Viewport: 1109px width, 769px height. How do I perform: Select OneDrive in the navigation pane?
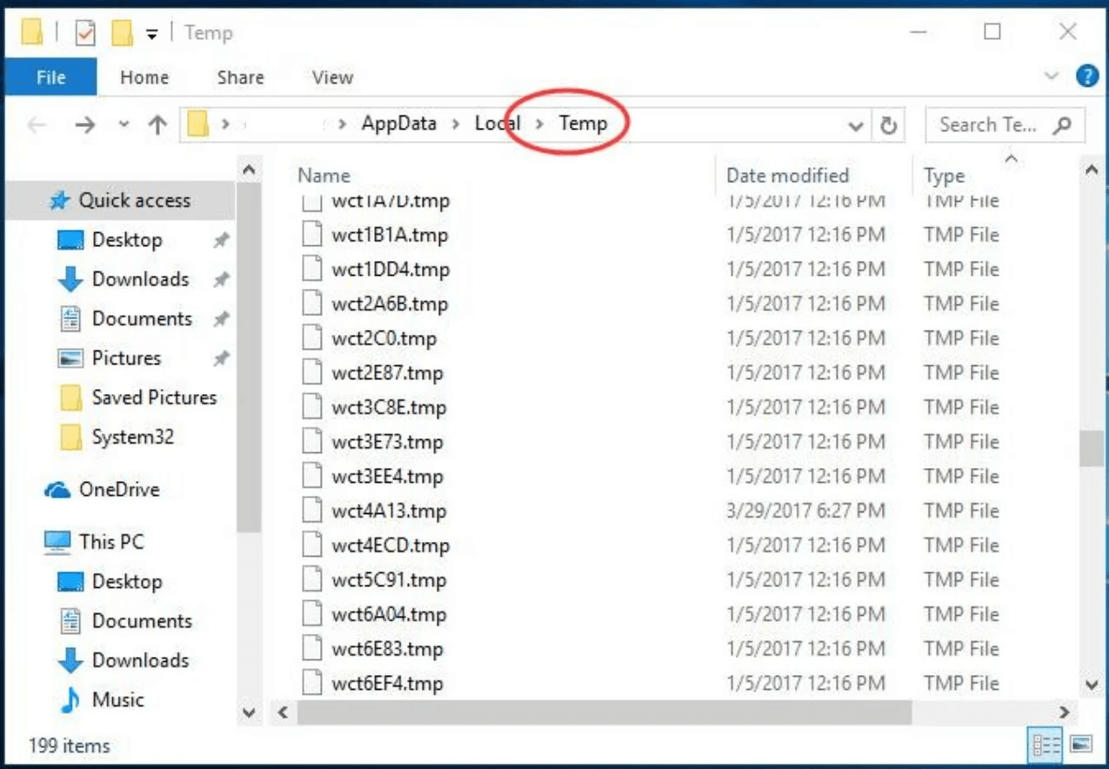pos(119,490)
